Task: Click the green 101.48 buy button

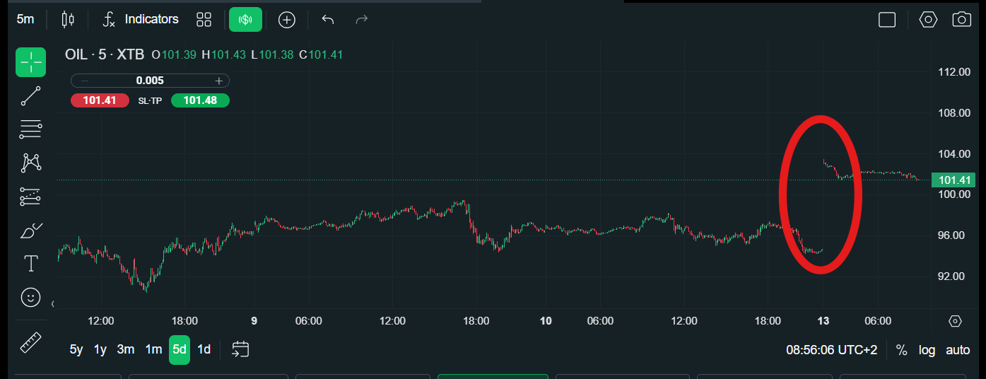Action: [200, 100]
